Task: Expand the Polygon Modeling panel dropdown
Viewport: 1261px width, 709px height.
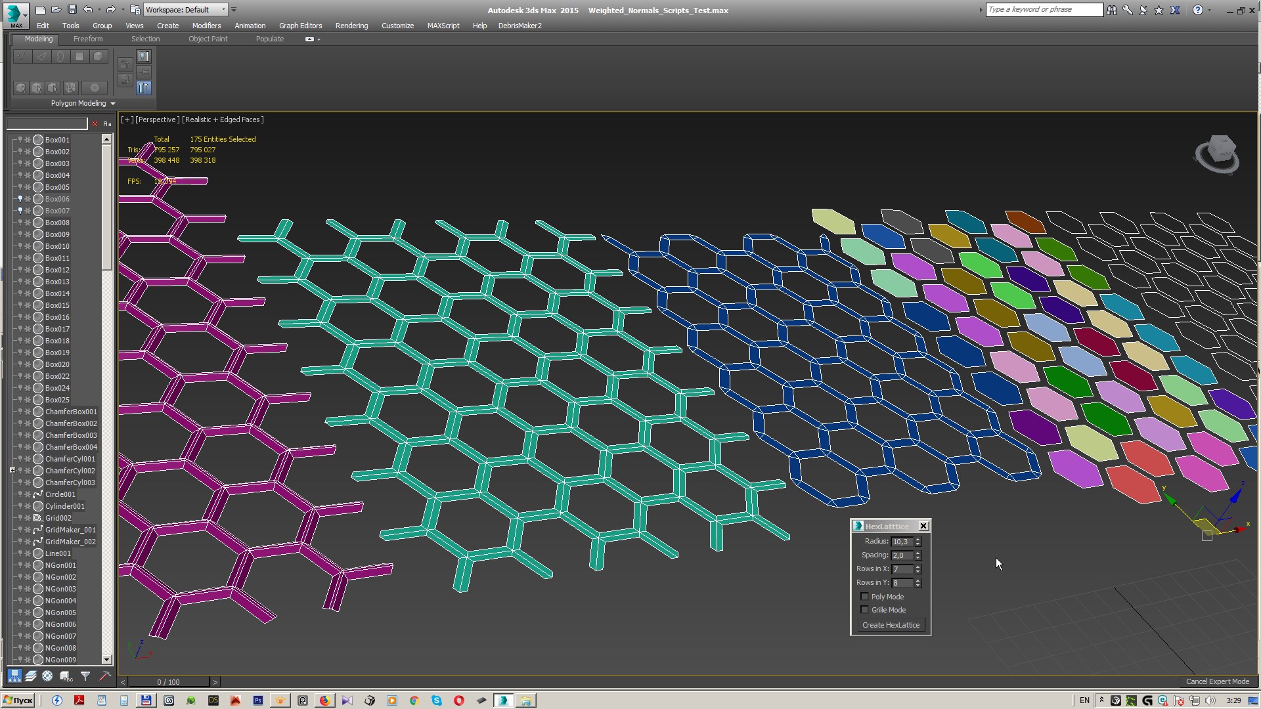Action: click(112, 103)
